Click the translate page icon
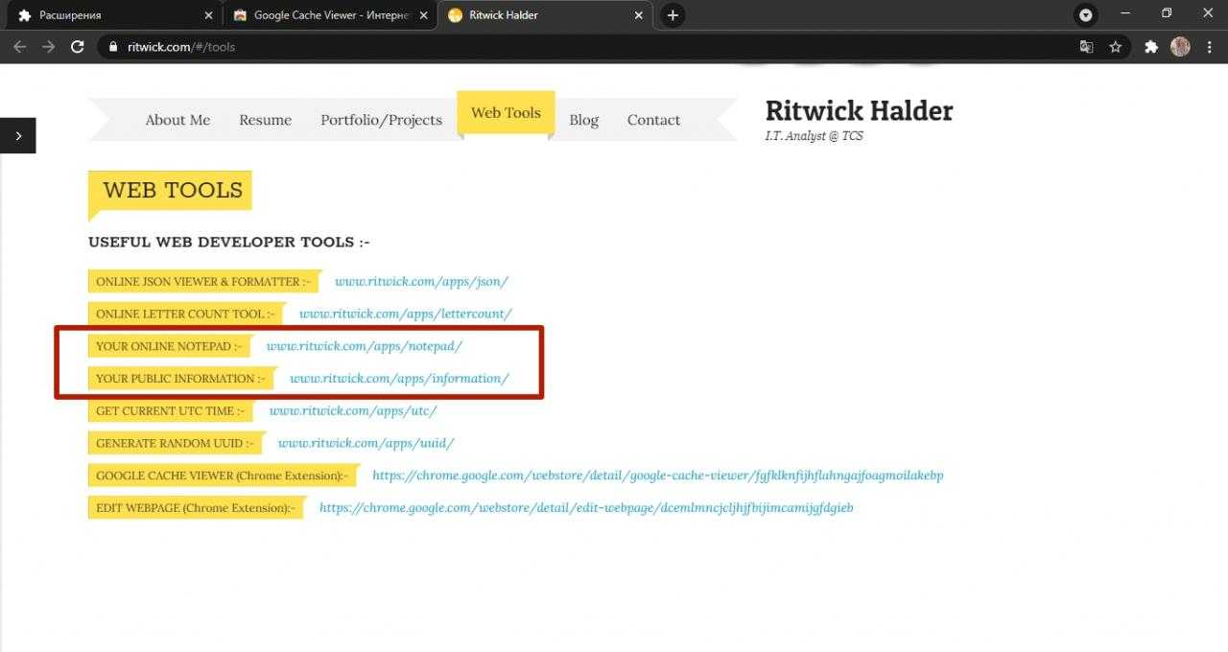 click(1086, 47)
